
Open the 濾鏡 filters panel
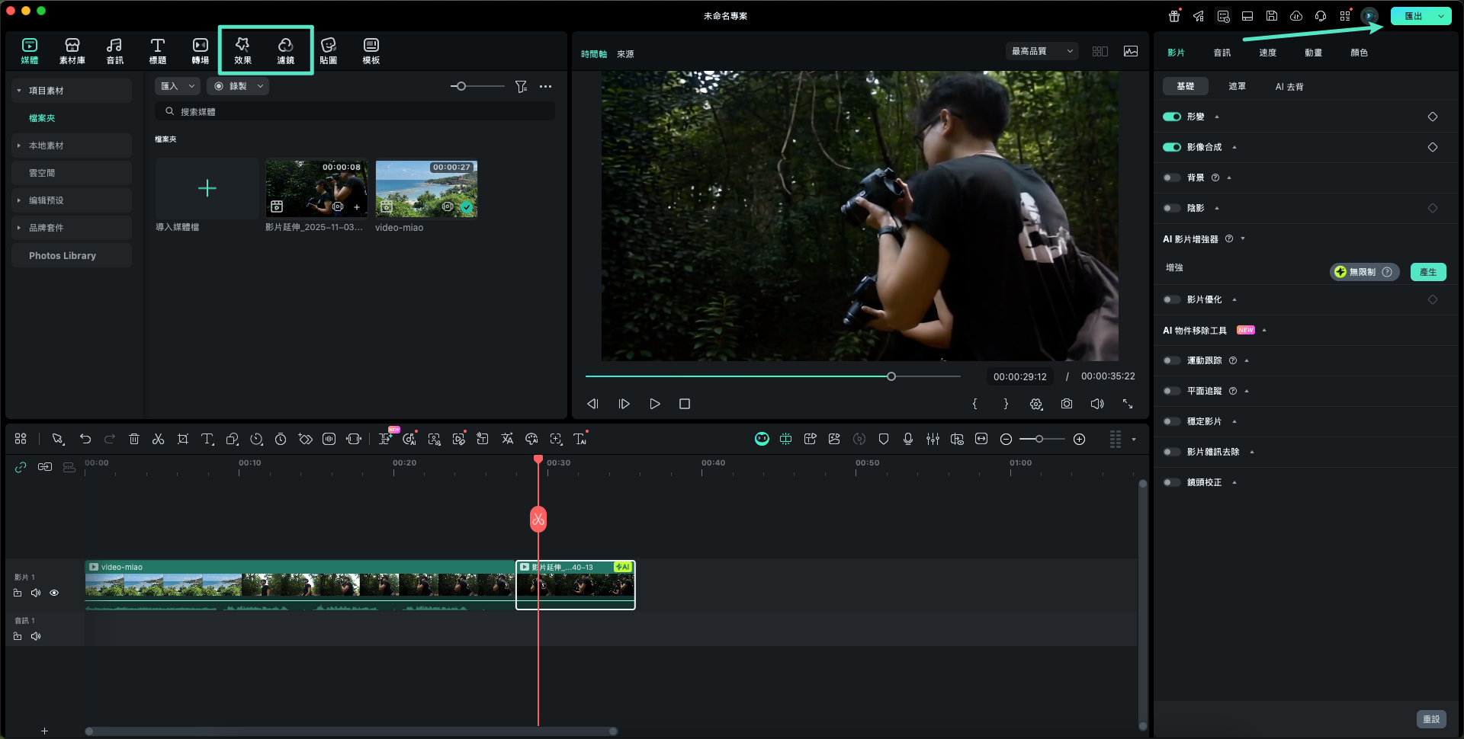[285, 50]
